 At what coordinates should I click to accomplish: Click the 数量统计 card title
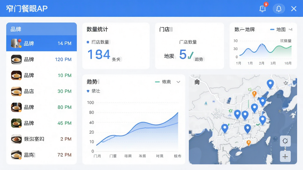tap(97, 29)
